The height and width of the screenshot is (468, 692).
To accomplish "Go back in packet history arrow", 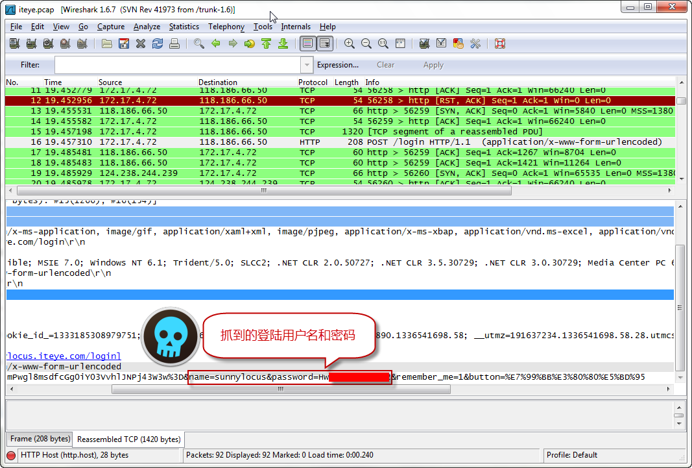I will 216,43.
